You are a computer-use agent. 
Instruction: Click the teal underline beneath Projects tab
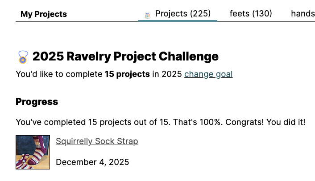[178, 20]
